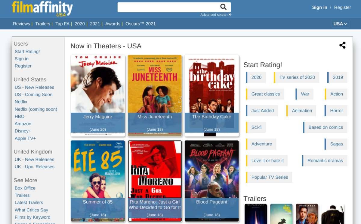Select Romantic dramas category
The width and height of the screenshot is (361, 224).
[325, 160]
